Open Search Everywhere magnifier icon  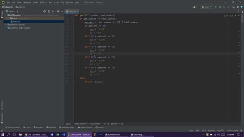[x=234, y=7]
